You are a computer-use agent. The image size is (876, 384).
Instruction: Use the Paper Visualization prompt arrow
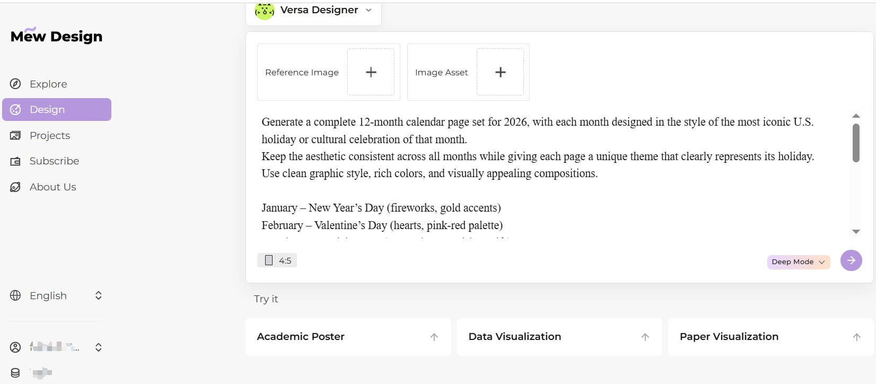coord(856,337)
